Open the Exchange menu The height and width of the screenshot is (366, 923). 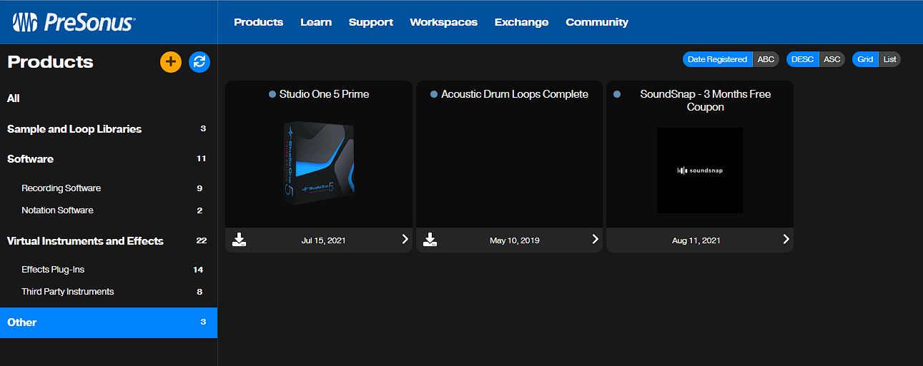point(521,22)
